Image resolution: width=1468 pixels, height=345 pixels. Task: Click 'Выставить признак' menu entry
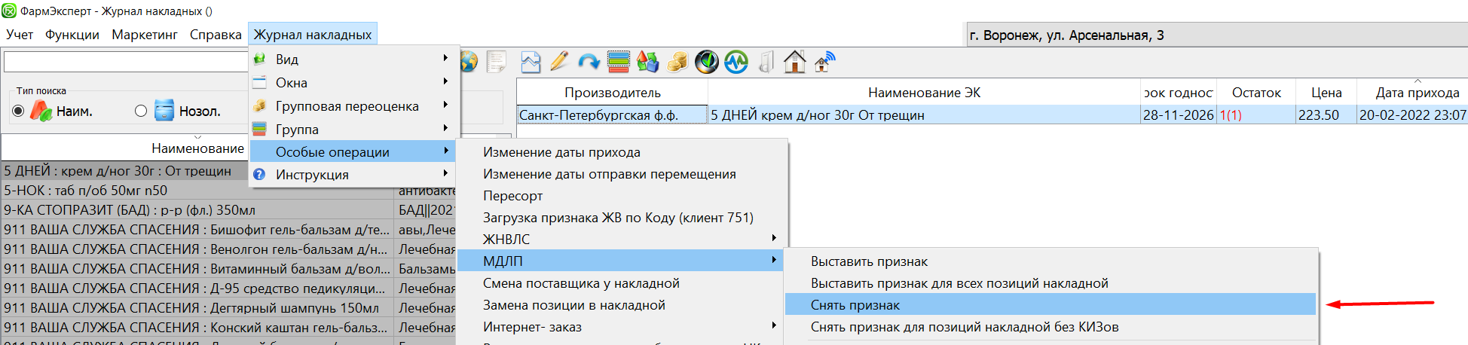tap(869, 261)
